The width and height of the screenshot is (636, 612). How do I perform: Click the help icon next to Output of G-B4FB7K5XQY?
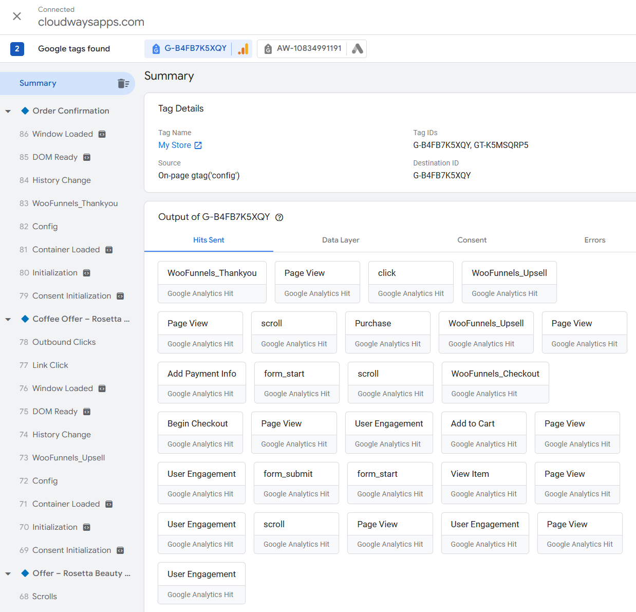(x=279, y=217)
